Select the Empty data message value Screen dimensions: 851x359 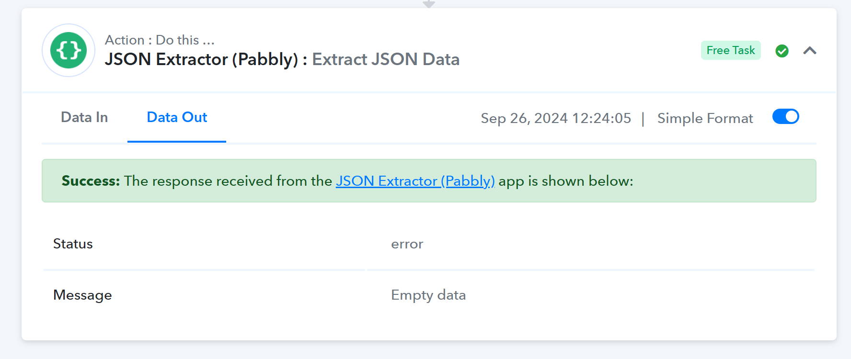(x=428, y=295)
